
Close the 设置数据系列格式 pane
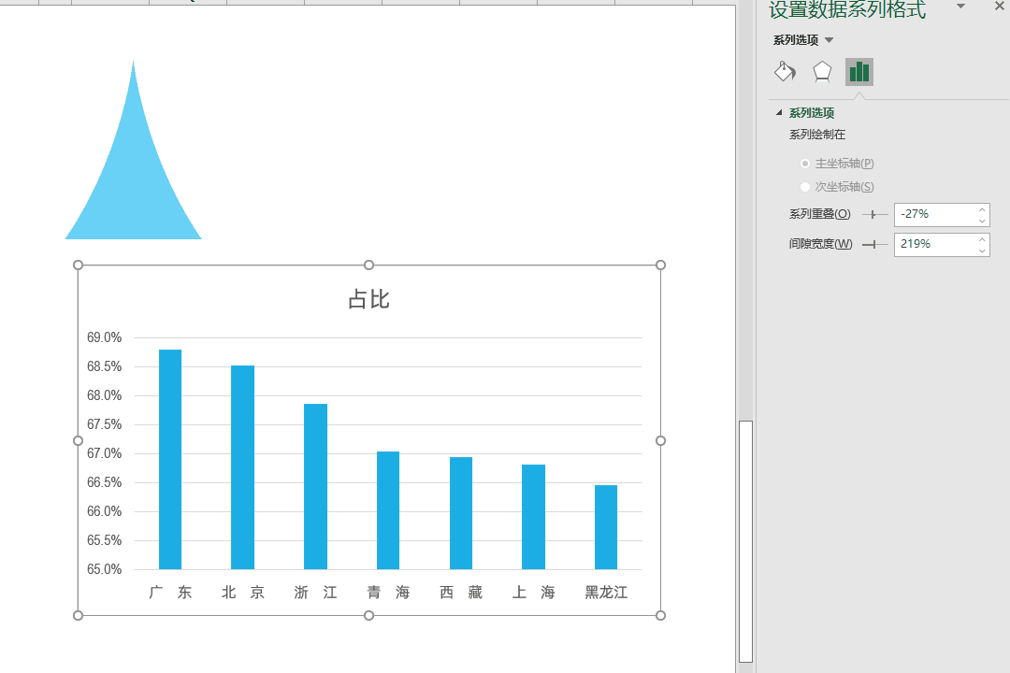click(999, 7)
